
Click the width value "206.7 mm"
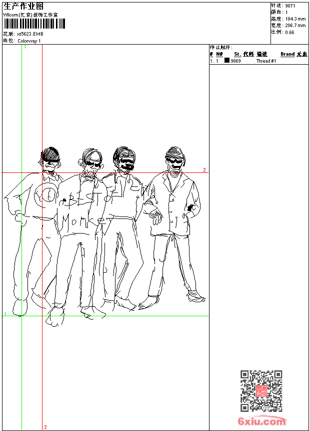295,26
